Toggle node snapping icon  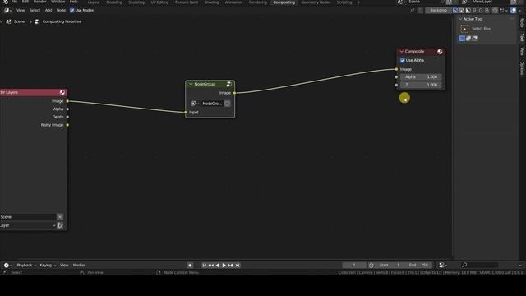point(495,11)
